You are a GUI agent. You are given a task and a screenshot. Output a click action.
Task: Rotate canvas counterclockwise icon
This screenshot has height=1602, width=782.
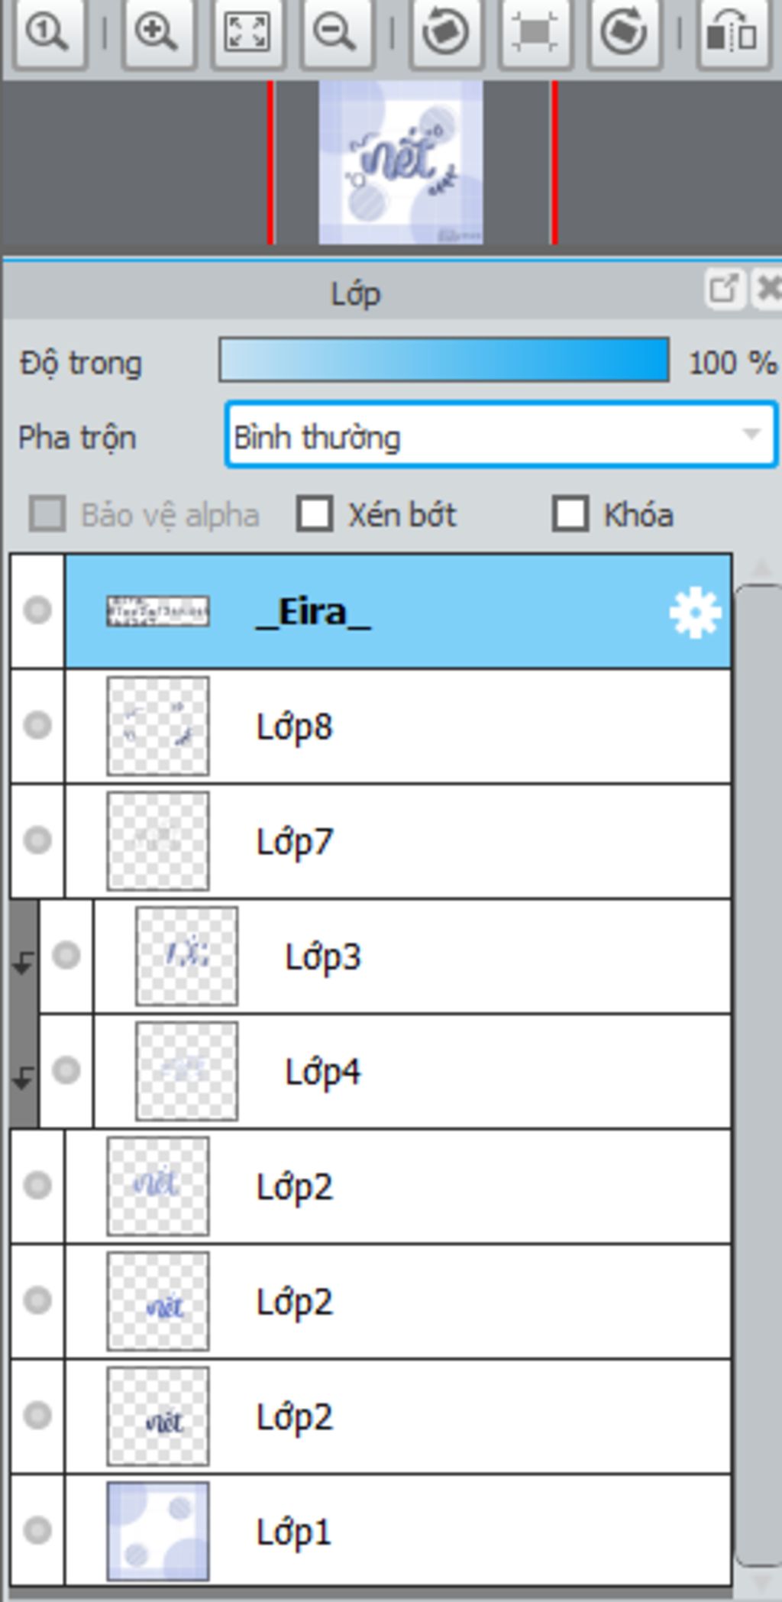pyautogui.click(x=446, y=33)
